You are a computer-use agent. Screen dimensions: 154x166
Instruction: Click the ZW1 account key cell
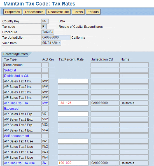[x=45, y=163]
